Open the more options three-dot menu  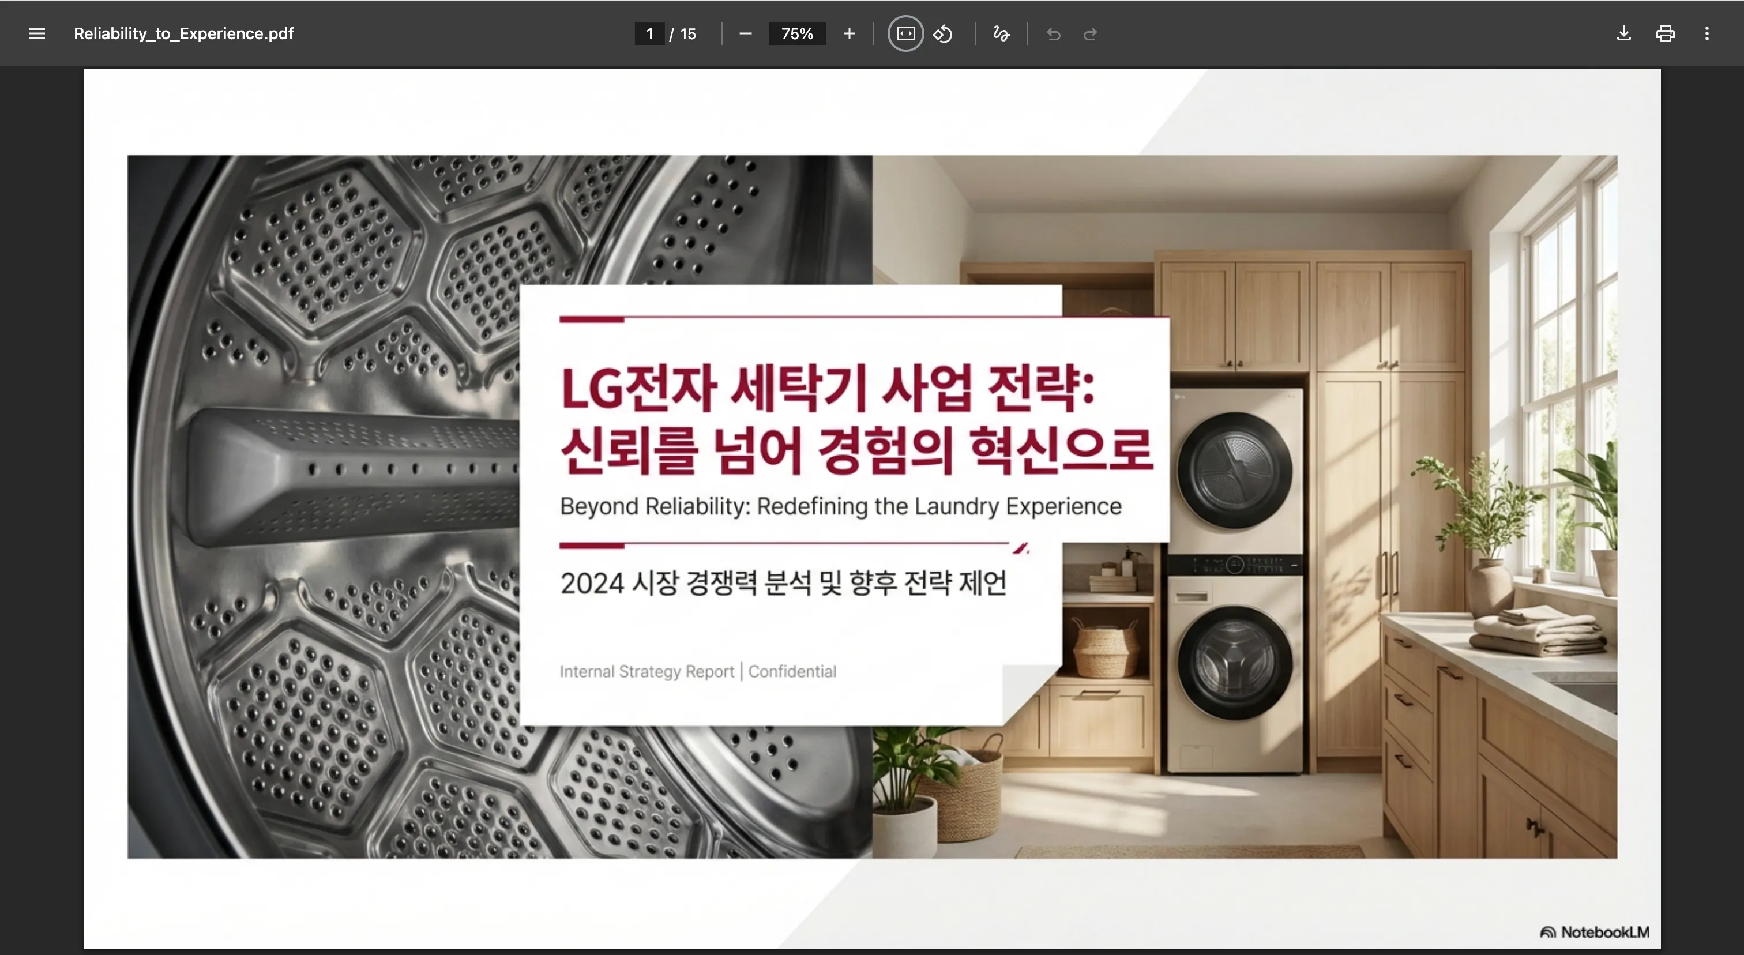click(1708, 33)
